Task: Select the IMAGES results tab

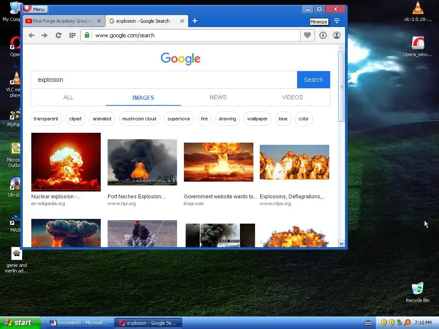Action: pyautogui.click(x=143, y=98)
